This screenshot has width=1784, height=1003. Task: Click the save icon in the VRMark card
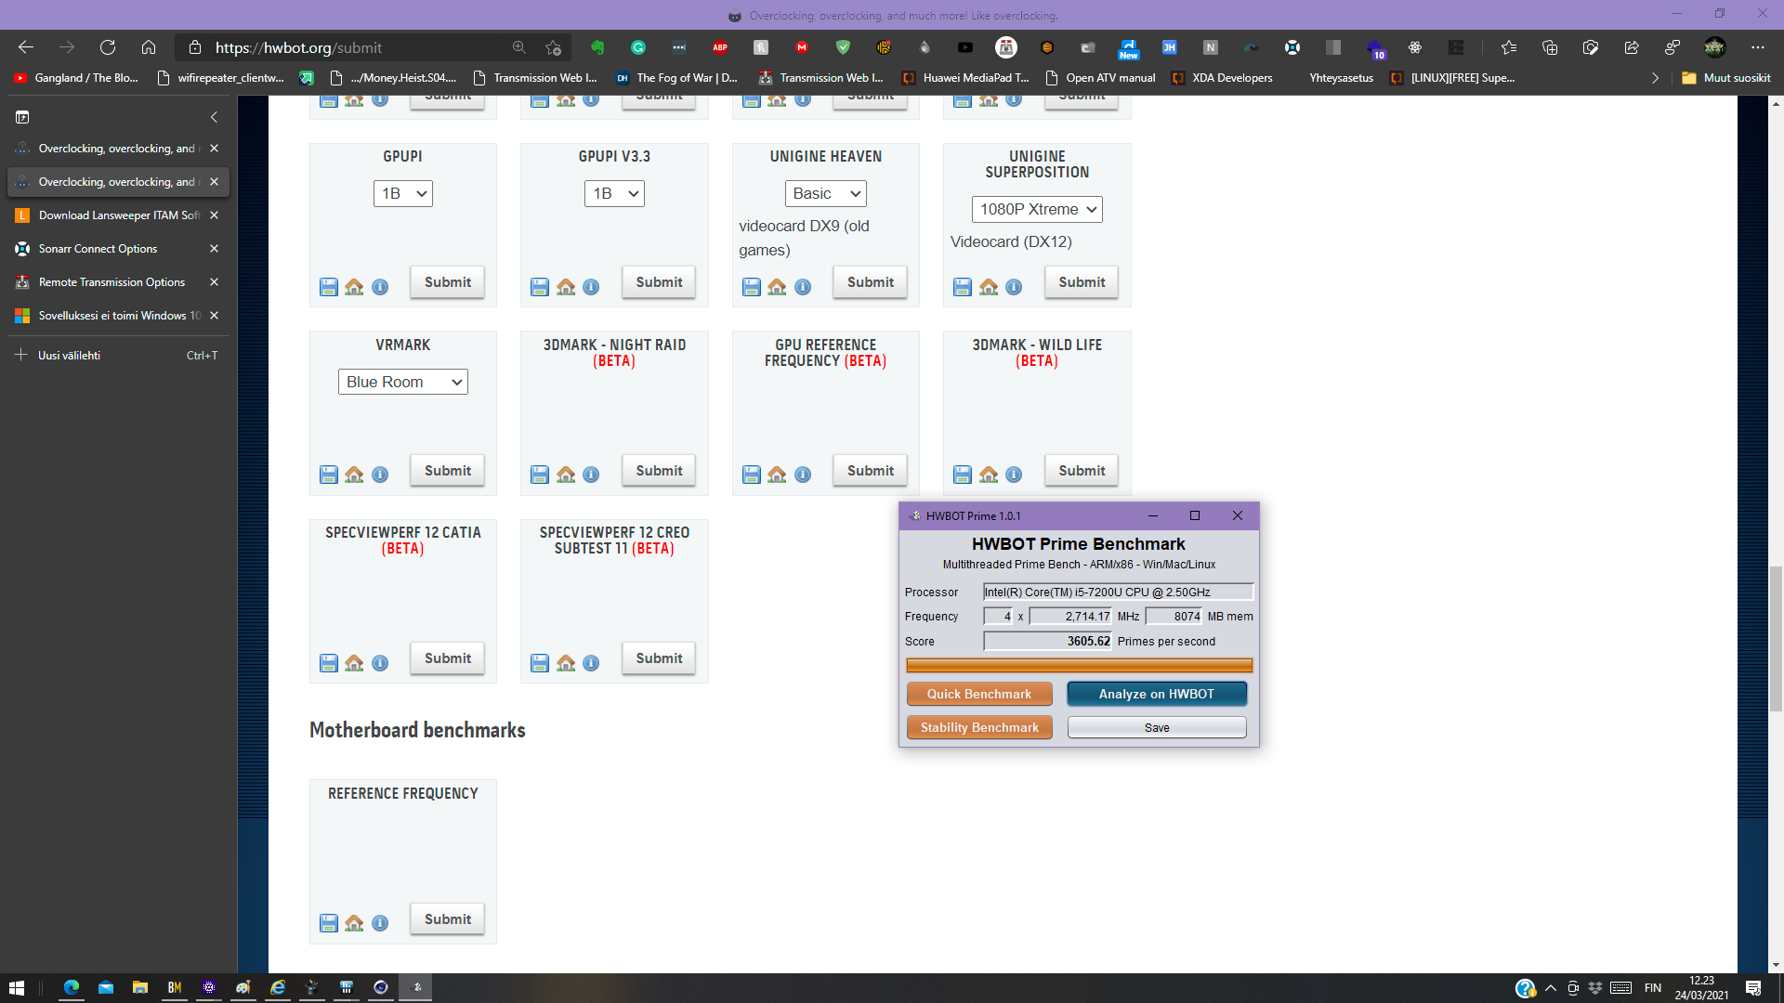329,475
